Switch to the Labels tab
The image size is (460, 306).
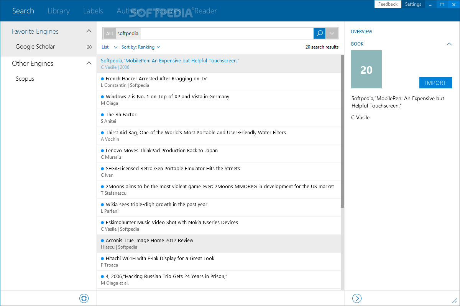[93, 11]
